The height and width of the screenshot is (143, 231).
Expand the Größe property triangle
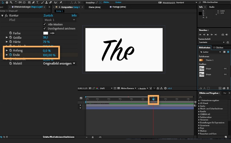(x=7, y=37)
